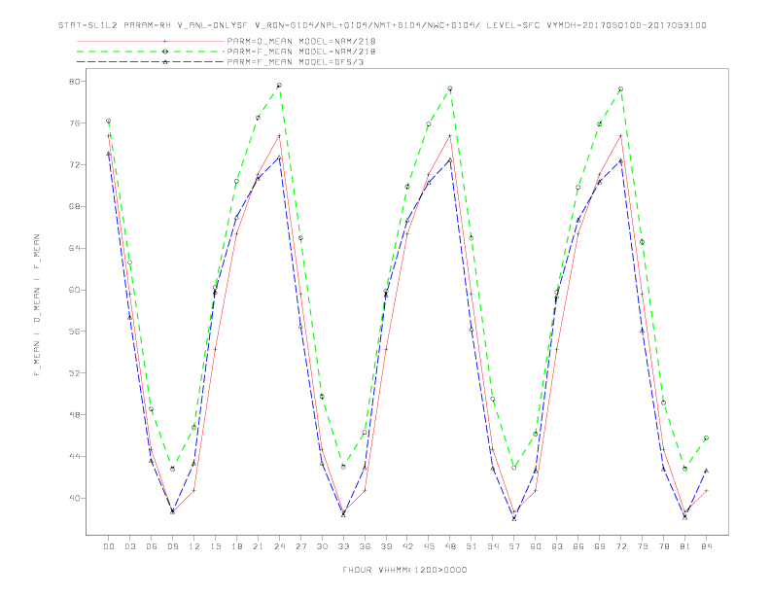Click x-axis tick label 57
The width and height of the screenshot is (770, 595).
point(514,546)
